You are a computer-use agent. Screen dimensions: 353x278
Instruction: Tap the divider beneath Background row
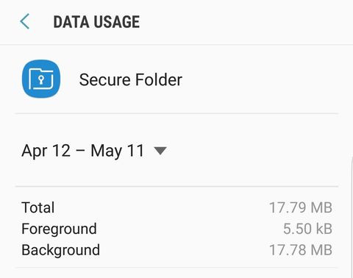[x=176, y=268]
